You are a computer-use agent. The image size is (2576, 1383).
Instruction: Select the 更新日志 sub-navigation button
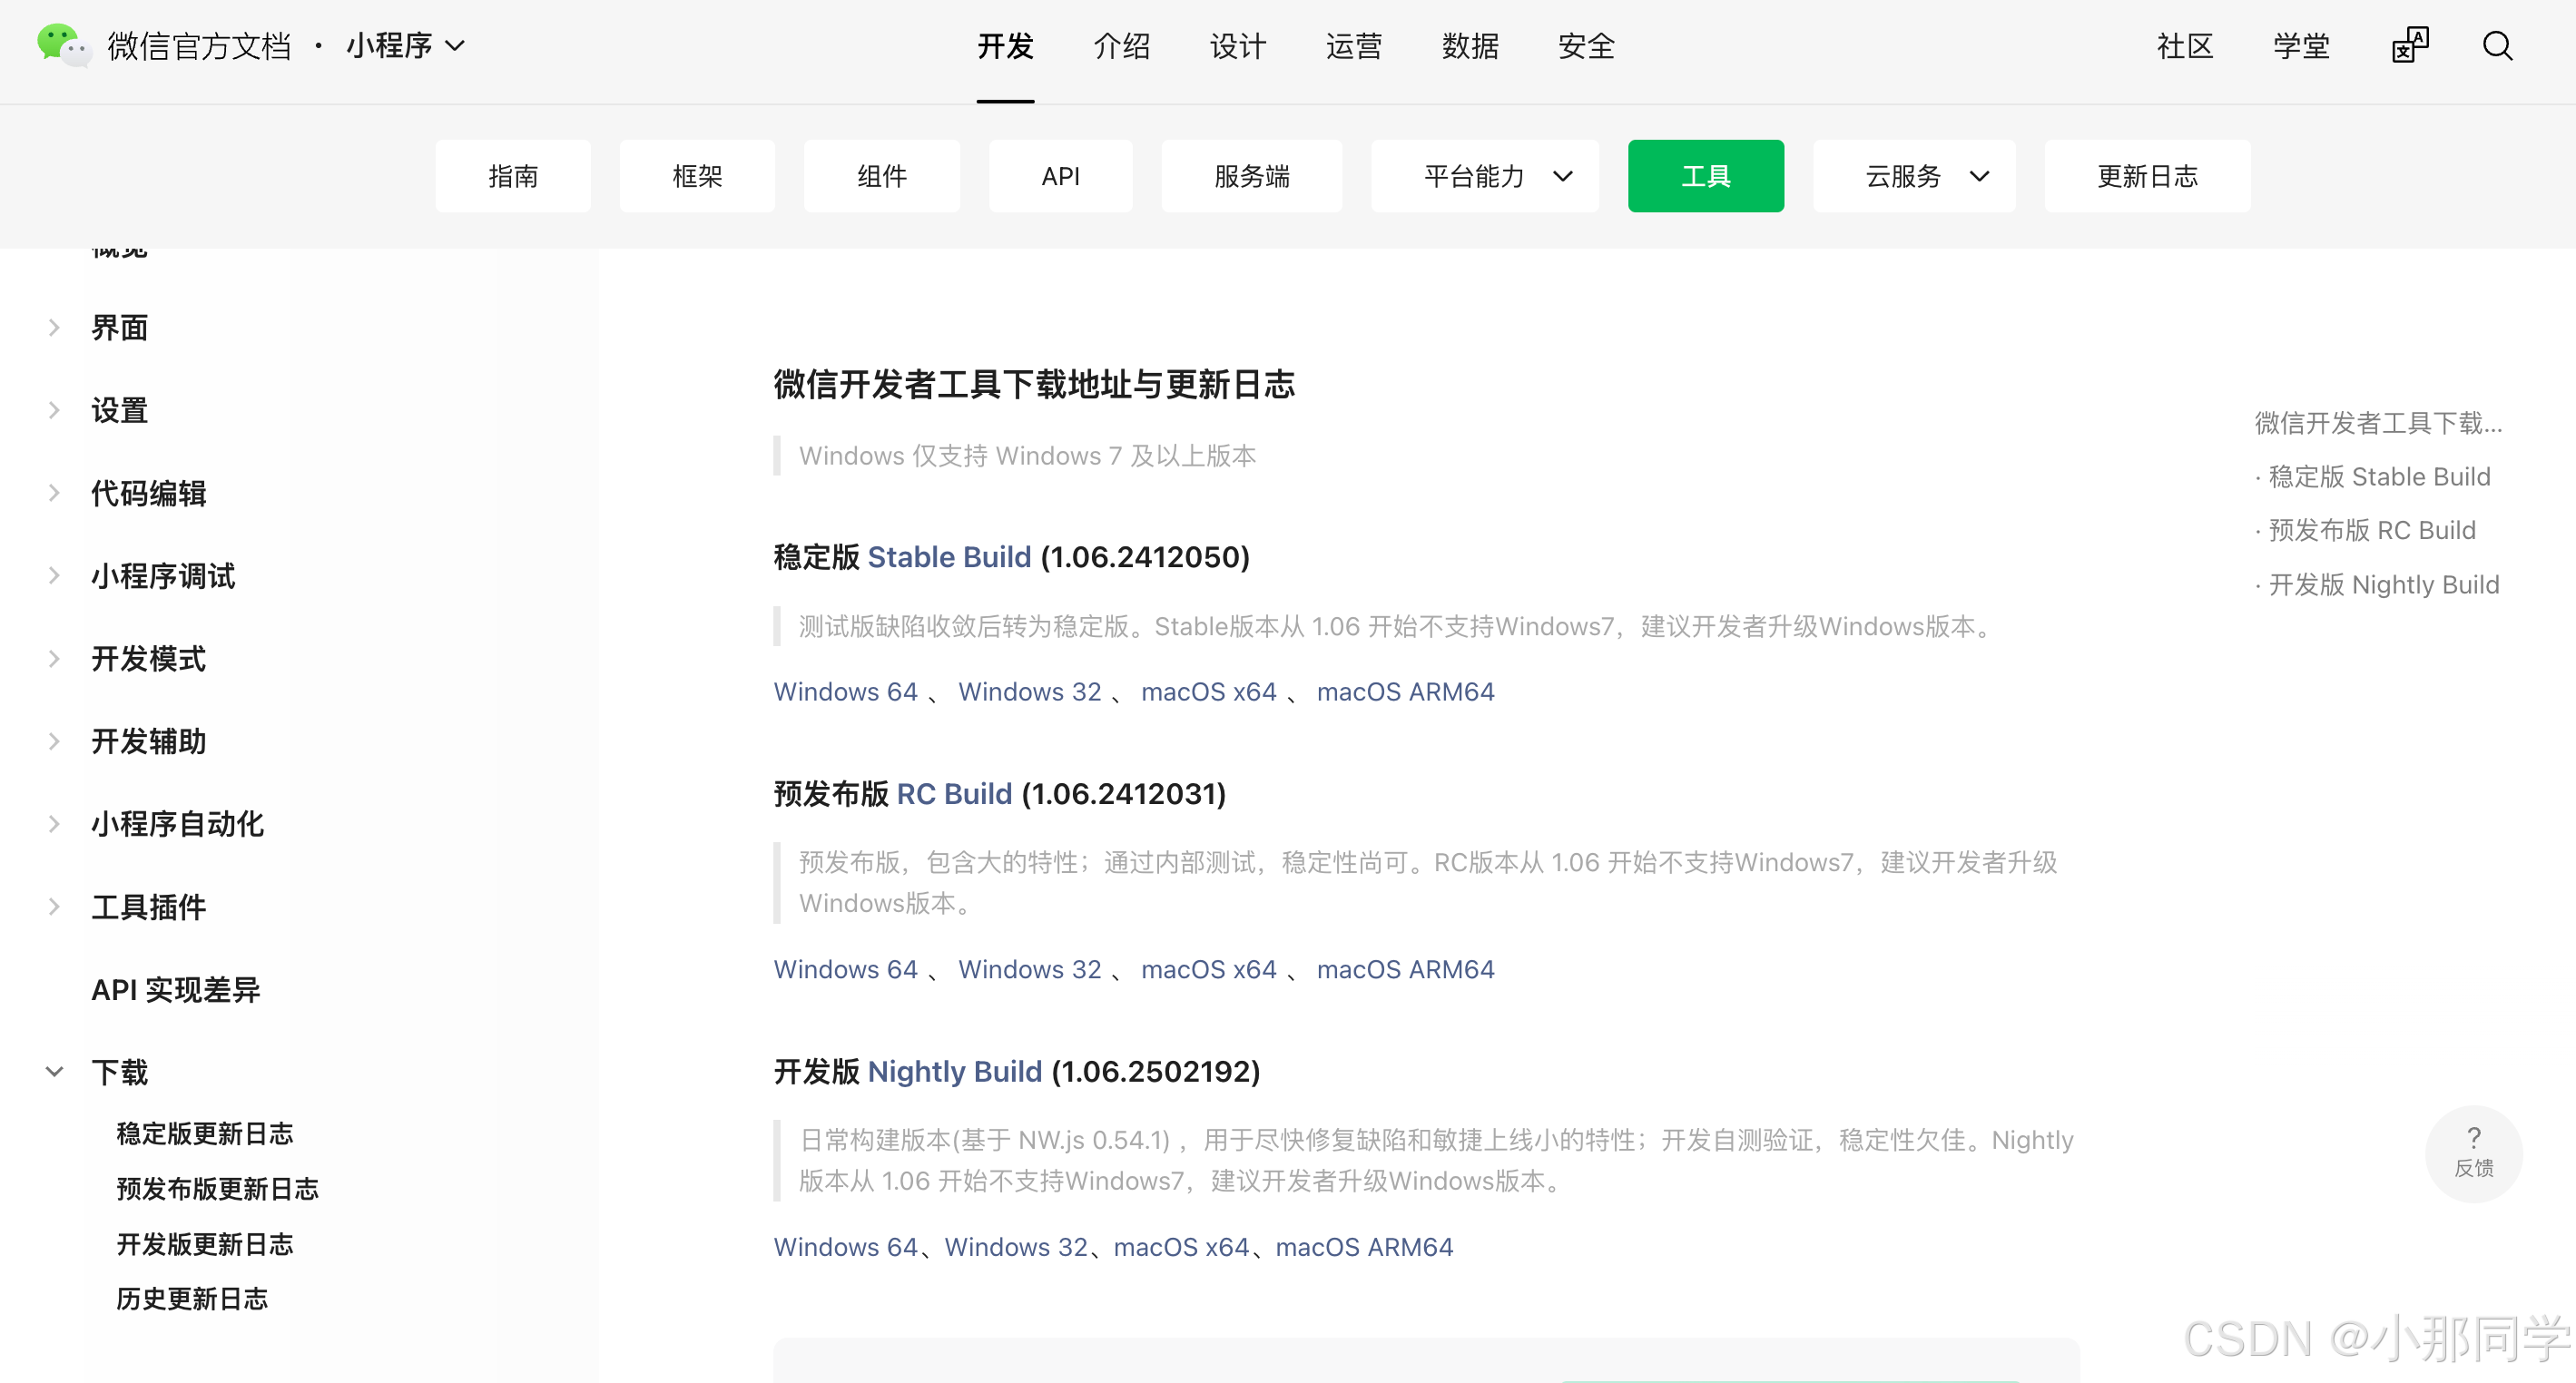pos(2147,176)
